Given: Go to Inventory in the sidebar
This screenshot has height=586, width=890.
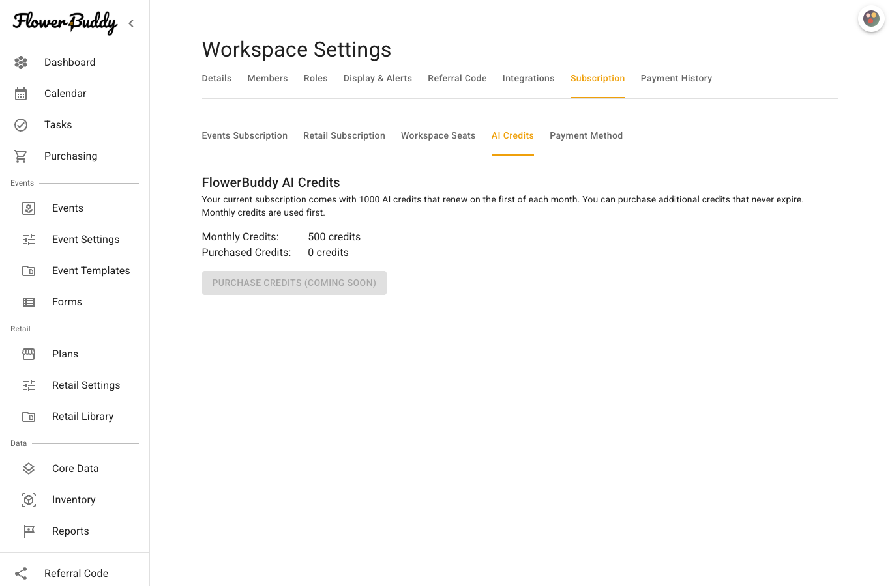Looking at the screenshot, I should coord(74,500).
